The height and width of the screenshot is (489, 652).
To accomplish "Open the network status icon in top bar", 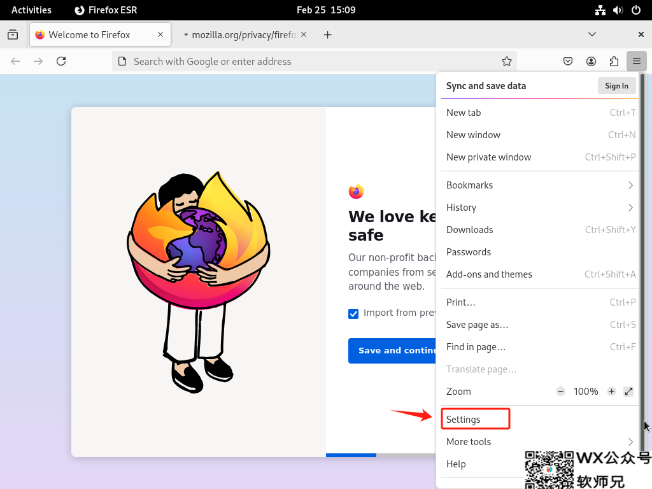I will pyautogui.click(x=600, y=10).
